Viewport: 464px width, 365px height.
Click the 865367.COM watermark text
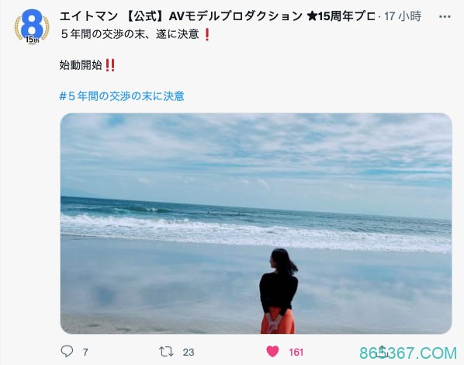pos(408,353)
